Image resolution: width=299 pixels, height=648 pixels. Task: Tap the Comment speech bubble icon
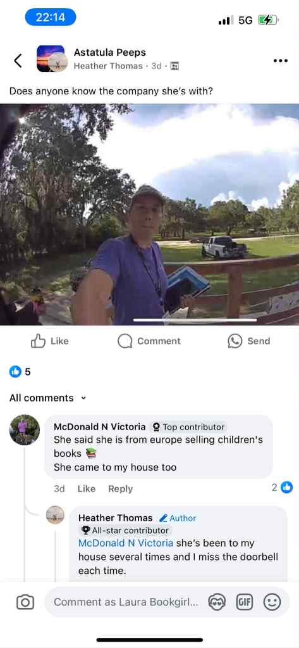125,341
